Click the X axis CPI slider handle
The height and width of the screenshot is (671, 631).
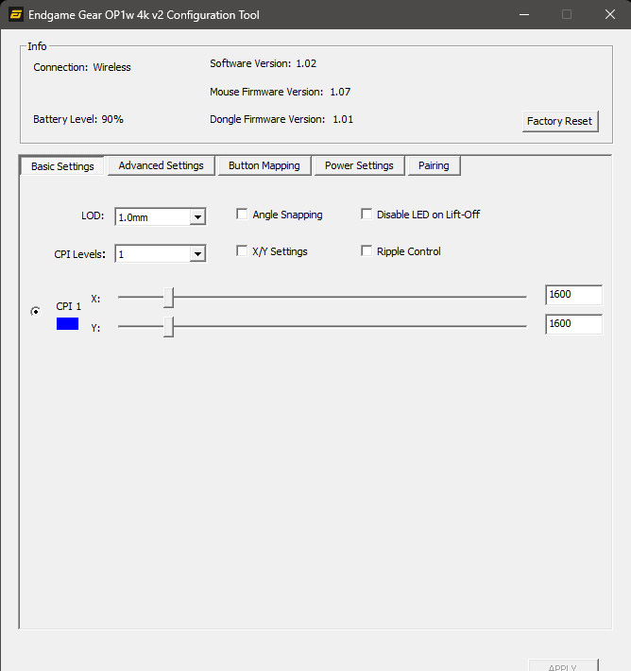pyautogui.click(x=168, y=298)
